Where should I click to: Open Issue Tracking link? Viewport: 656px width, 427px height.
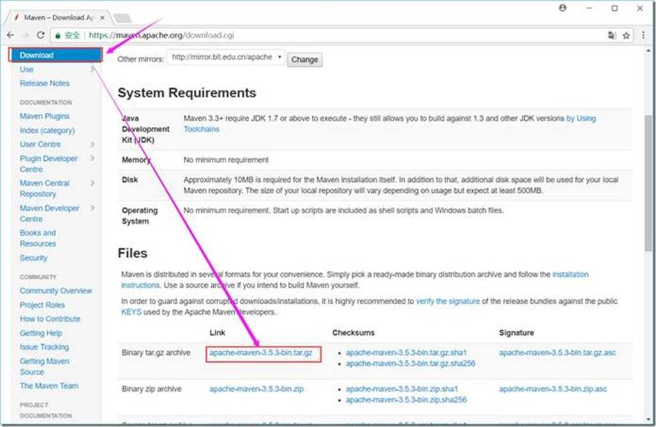click(44, 347)
